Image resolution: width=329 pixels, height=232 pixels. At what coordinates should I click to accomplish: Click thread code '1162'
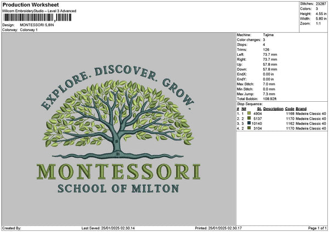(x=290, y=124)
